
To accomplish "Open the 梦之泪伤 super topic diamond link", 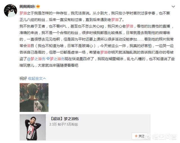I will pos(55,59).
